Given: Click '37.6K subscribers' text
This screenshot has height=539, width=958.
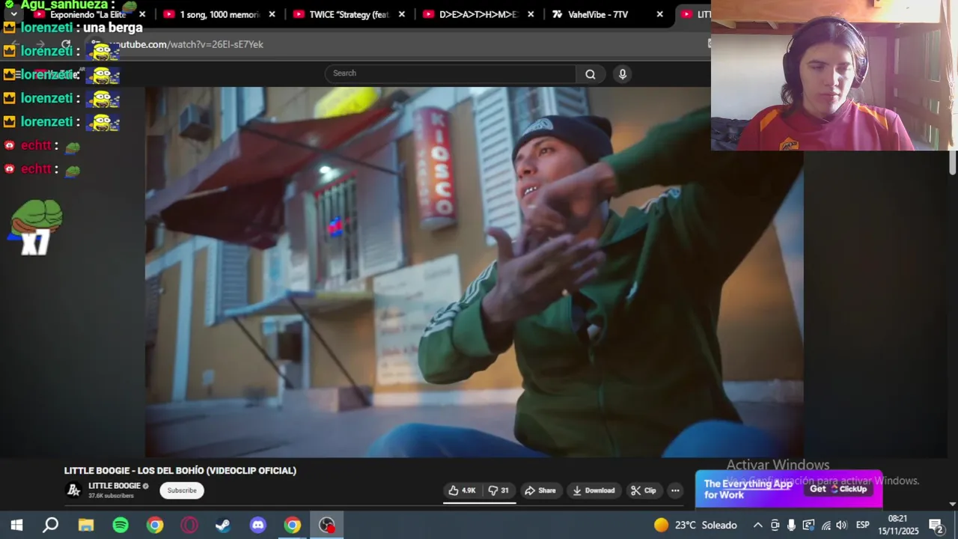Looking at the screenshot, I should tap(111, 496).
